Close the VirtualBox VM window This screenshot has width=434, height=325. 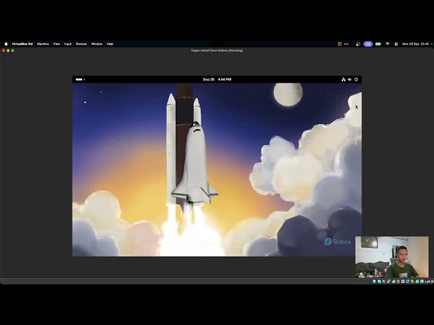[3, 51]
